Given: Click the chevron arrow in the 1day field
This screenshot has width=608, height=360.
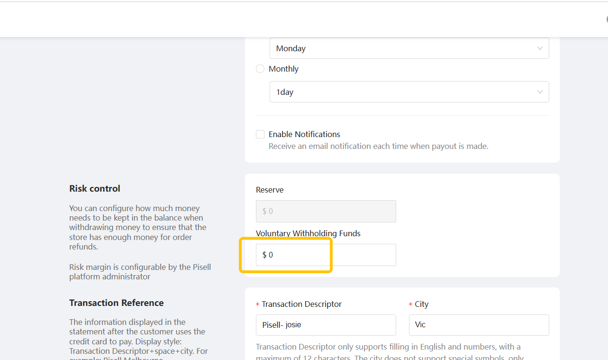Looking at the screenshot, I should [540, 92].
